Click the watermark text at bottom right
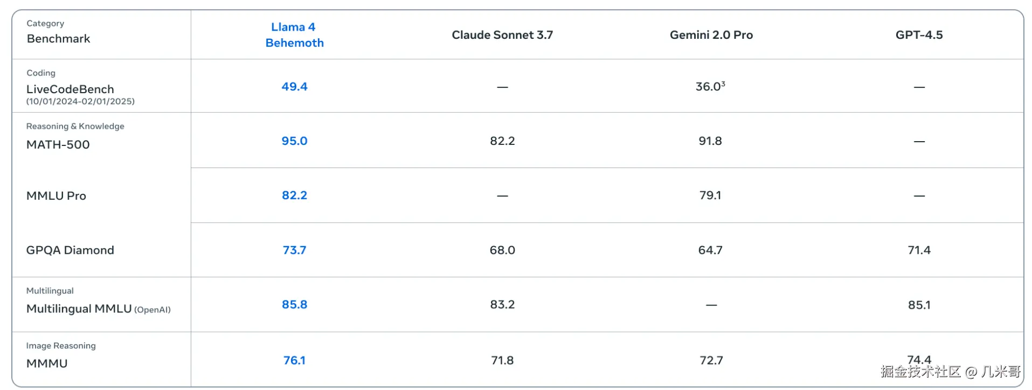Viewport: 1032px width, 390px height. click(951, 372)
